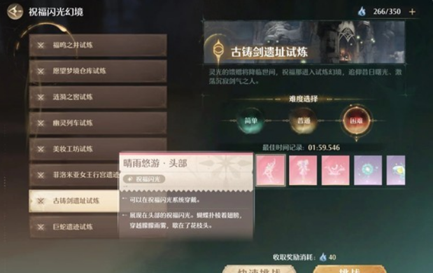
Task: Click the third pink reward card with crown
Action: (336, 170)
